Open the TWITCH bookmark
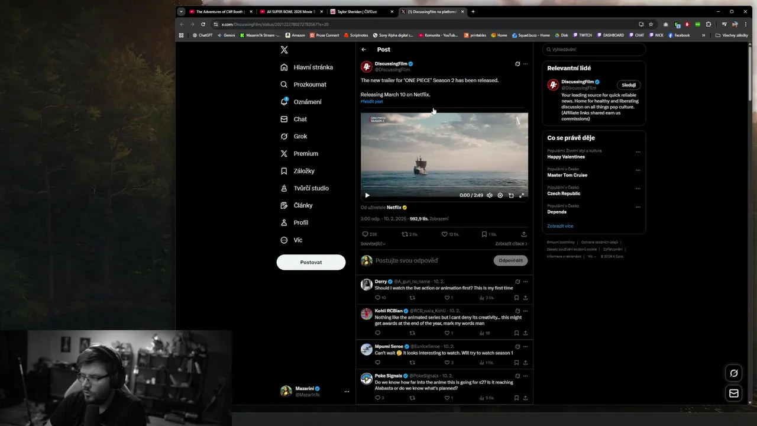 (x=582, y=35)
